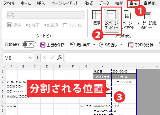160x115 pixels.
Task: Open the 自動化 ribbon tab
Action: 150,3
